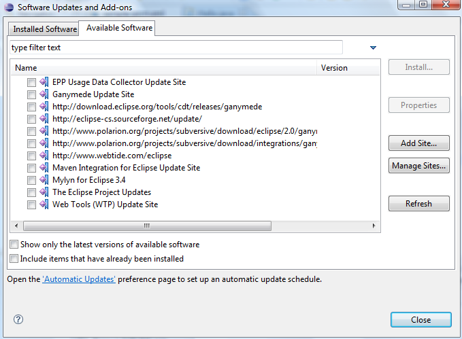Sort by the Name column header
The image size is (462, 339).
coord(164,68)
